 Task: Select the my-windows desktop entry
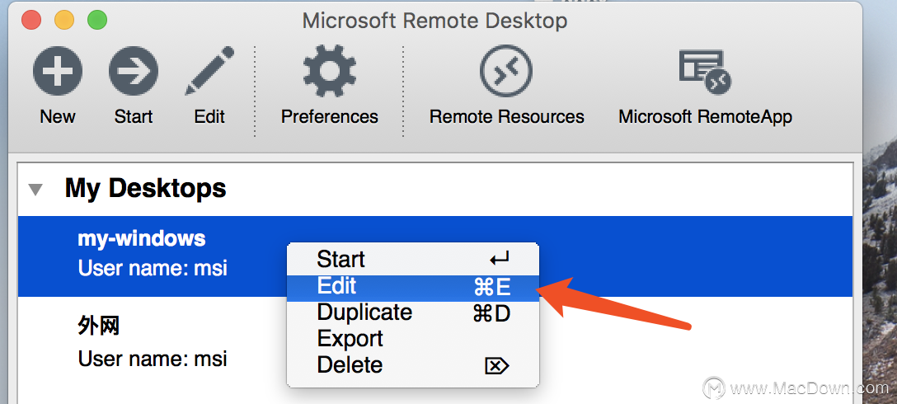(434, 256)
